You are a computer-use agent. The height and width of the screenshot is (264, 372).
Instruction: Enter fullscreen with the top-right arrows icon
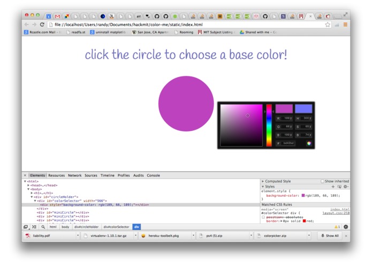pyautogui.click(x=345, y=14)
